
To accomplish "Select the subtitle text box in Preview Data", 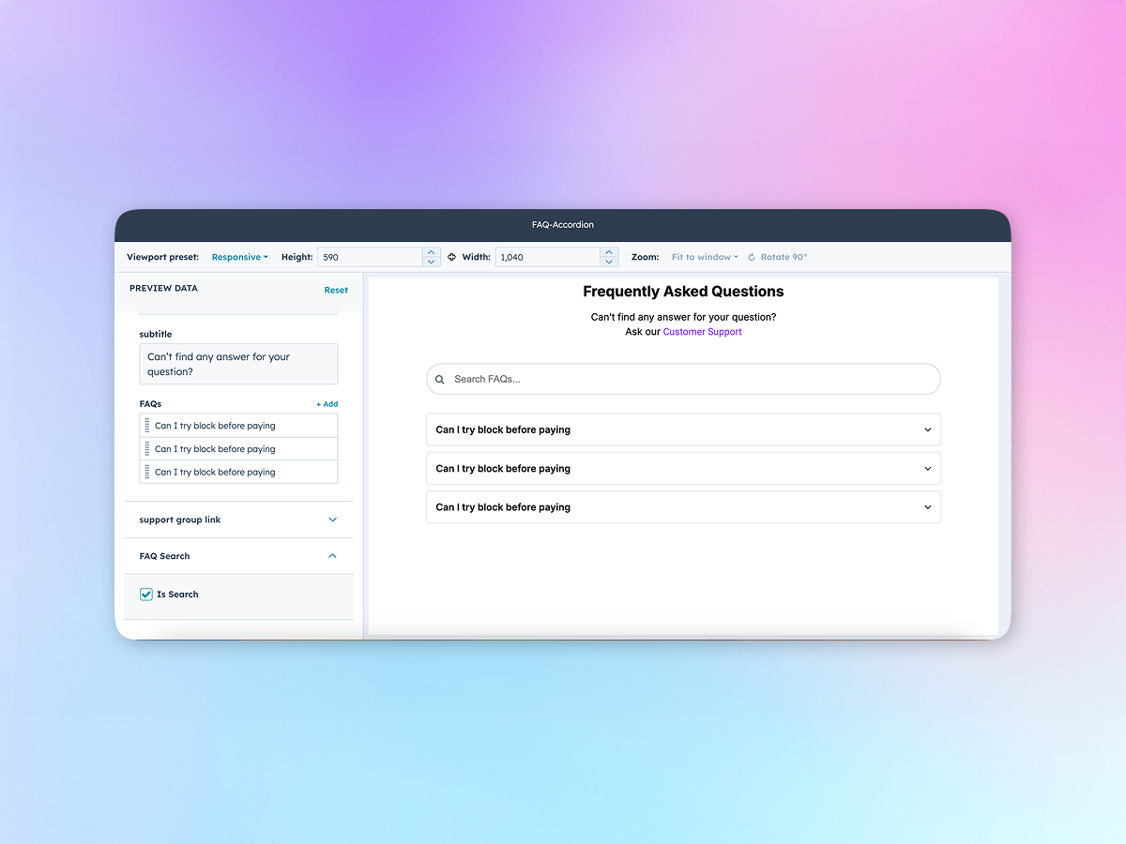I will pyautogui.click(x=238, y=364).
